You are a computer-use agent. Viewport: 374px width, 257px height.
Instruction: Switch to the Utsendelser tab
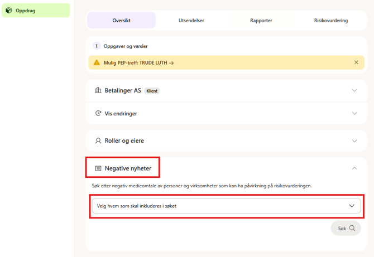click(x=191, y=21)
